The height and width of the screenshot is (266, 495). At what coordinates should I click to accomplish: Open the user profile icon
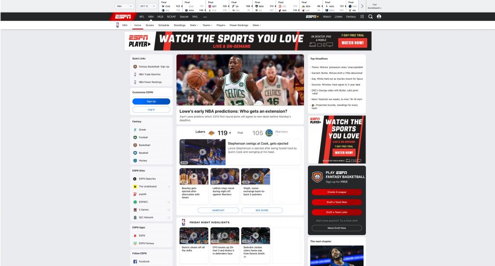click(379, 16)
